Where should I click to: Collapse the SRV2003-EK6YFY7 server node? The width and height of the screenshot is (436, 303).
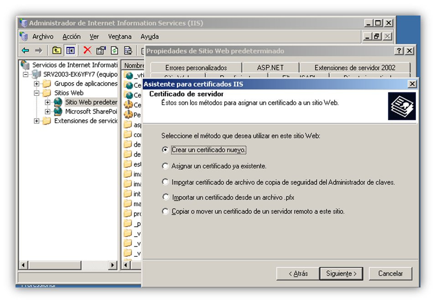(26, 74)
